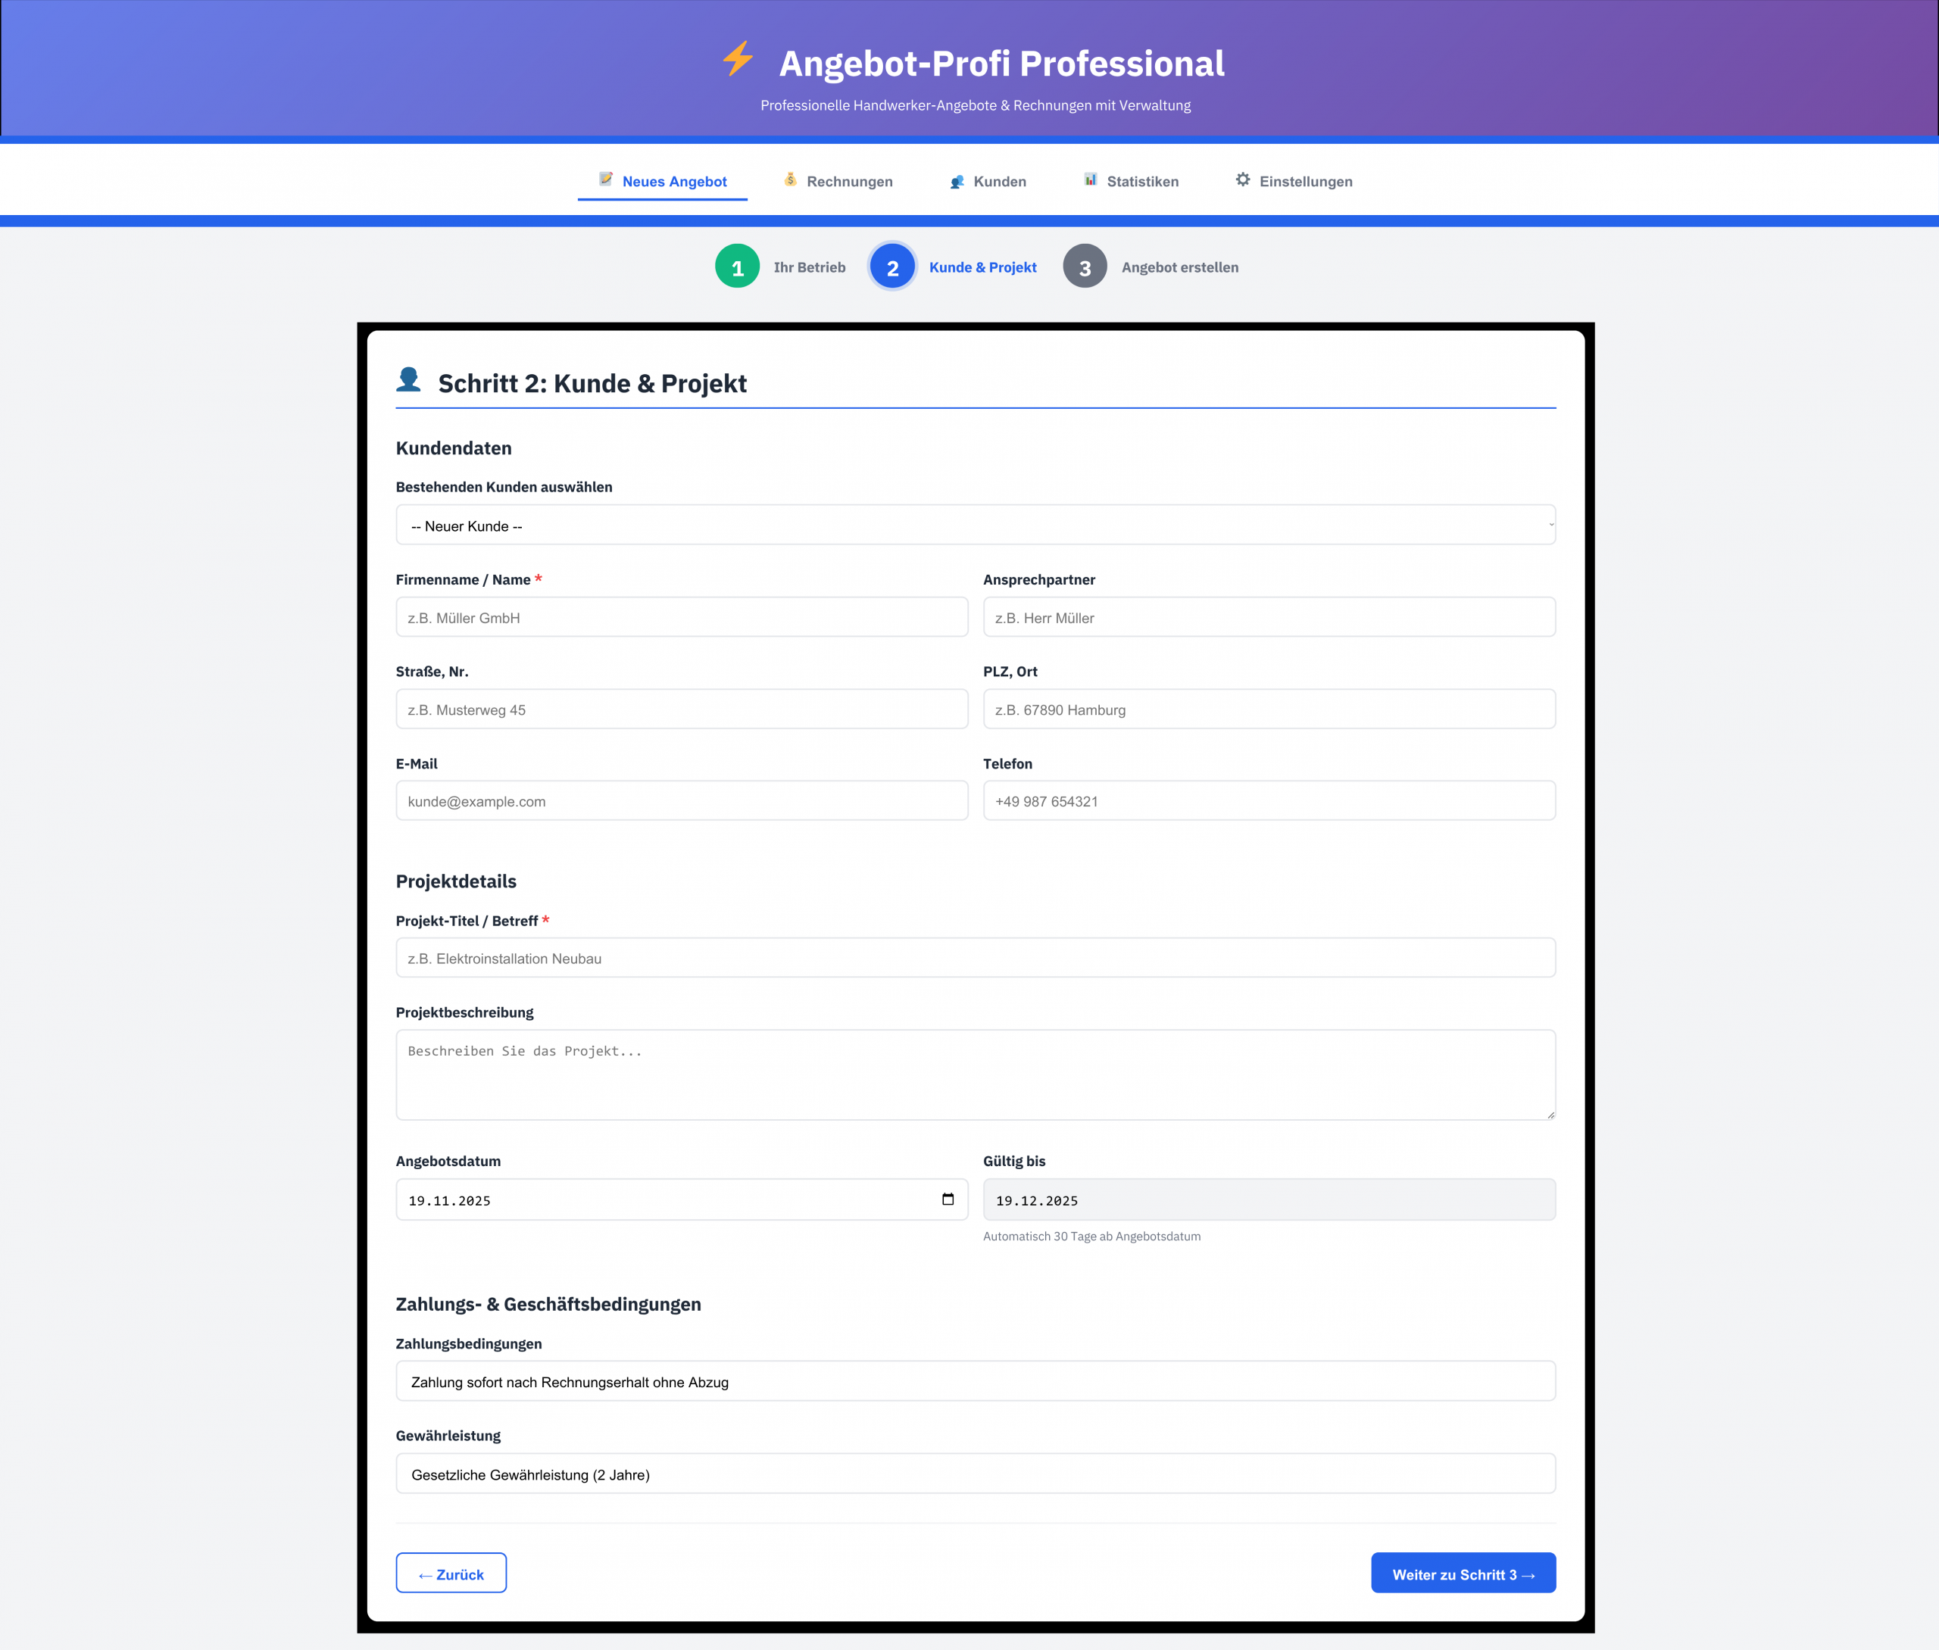Open Rechnungen via the money bag icon

coord(792,180)
